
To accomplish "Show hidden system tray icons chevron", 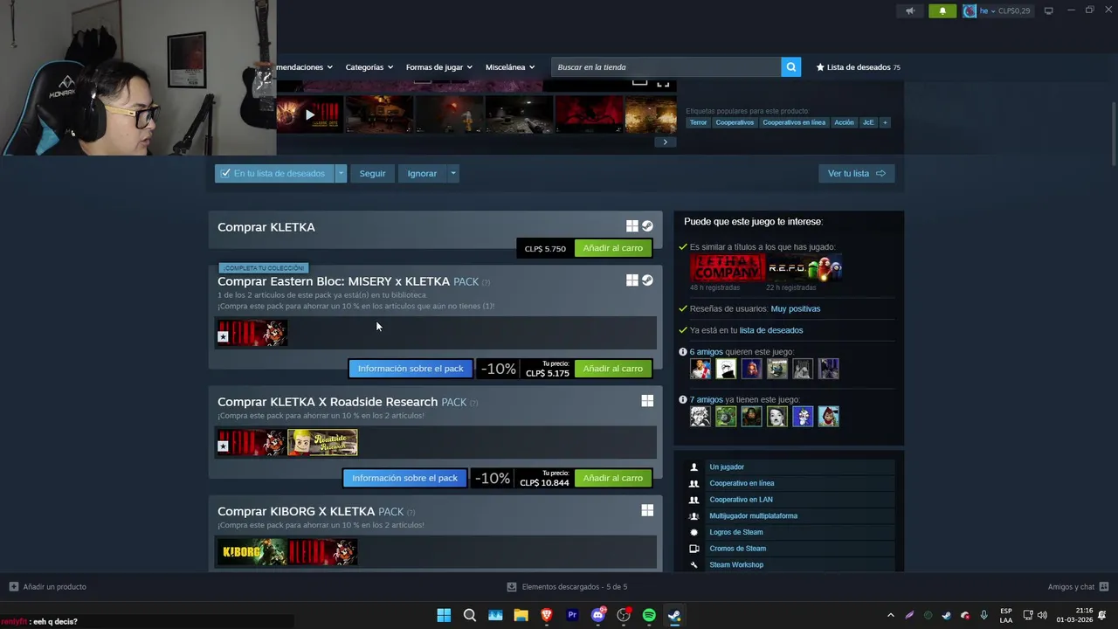I will tap(890, 615).
